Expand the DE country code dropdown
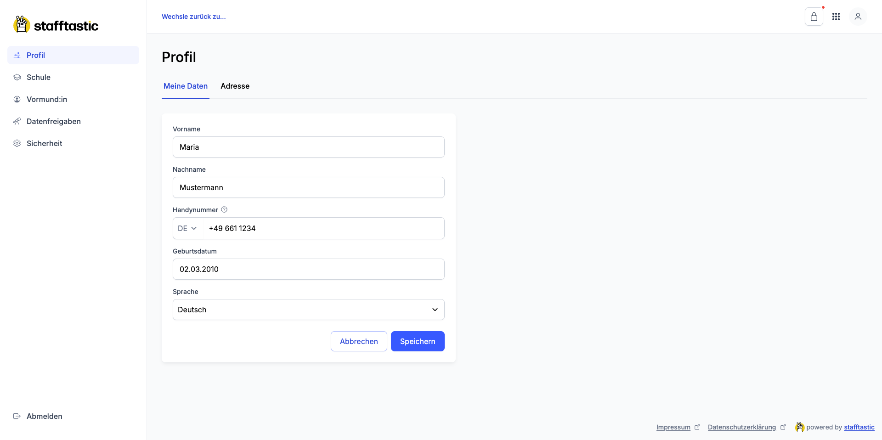 [187, 228]
